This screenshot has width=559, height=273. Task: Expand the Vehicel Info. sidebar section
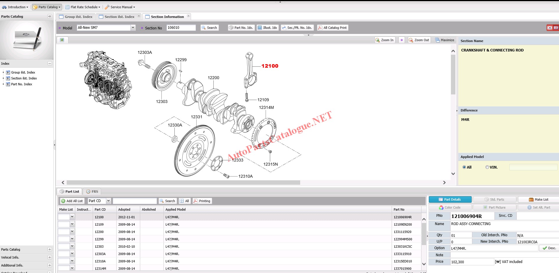pyautogui.click(x=50, y=257)
